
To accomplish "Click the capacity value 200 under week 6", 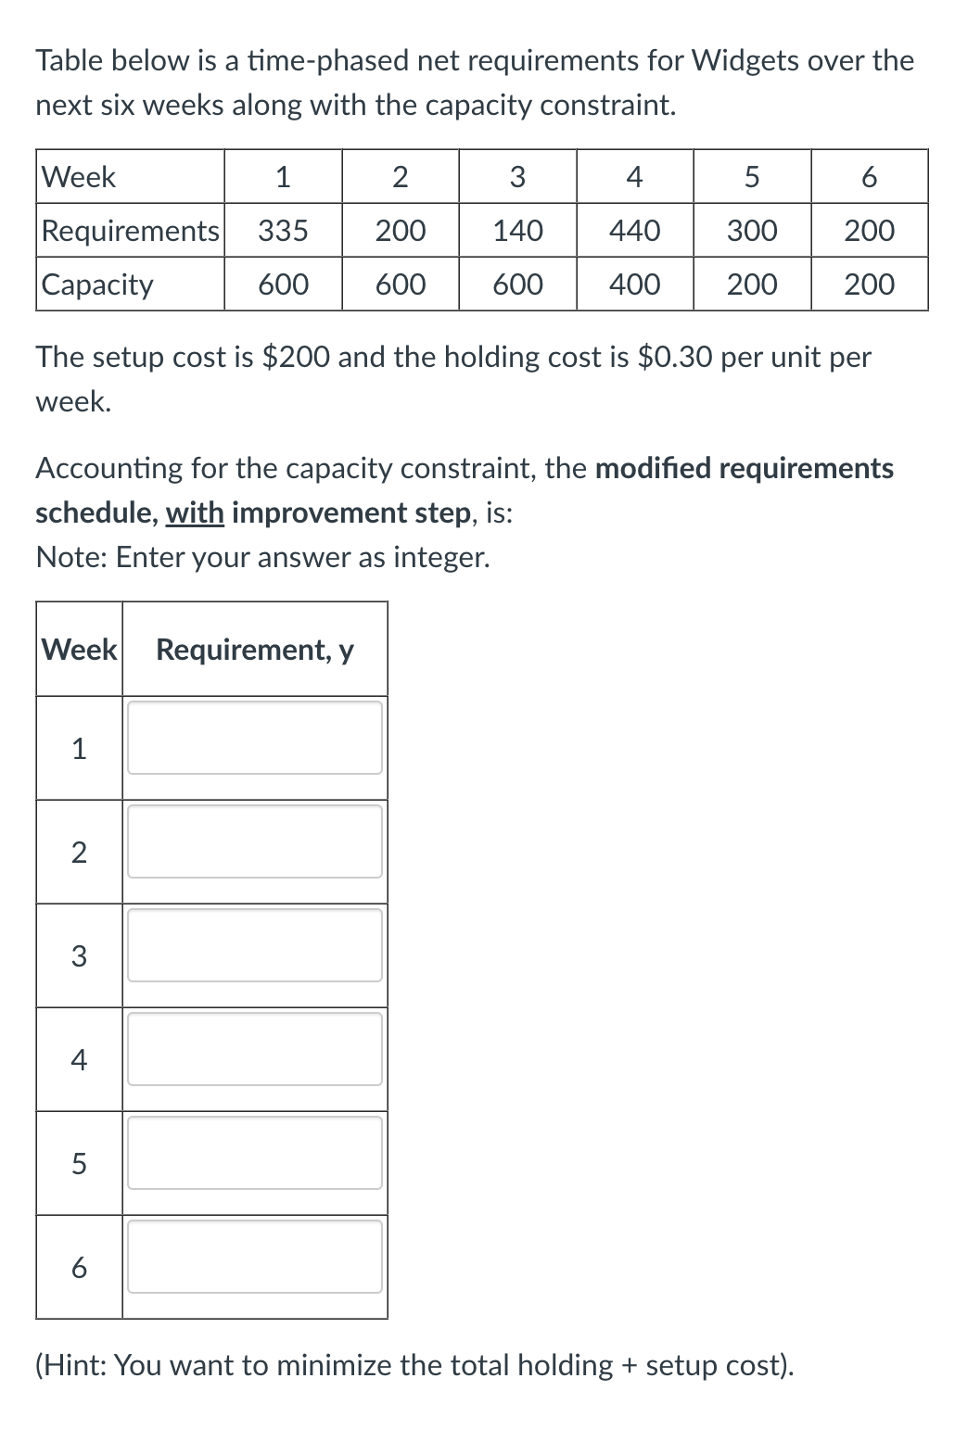I will (x=868, y=285).
